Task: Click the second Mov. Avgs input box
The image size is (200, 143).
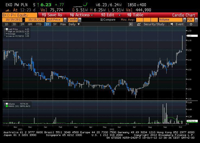Action: (147, 20)
